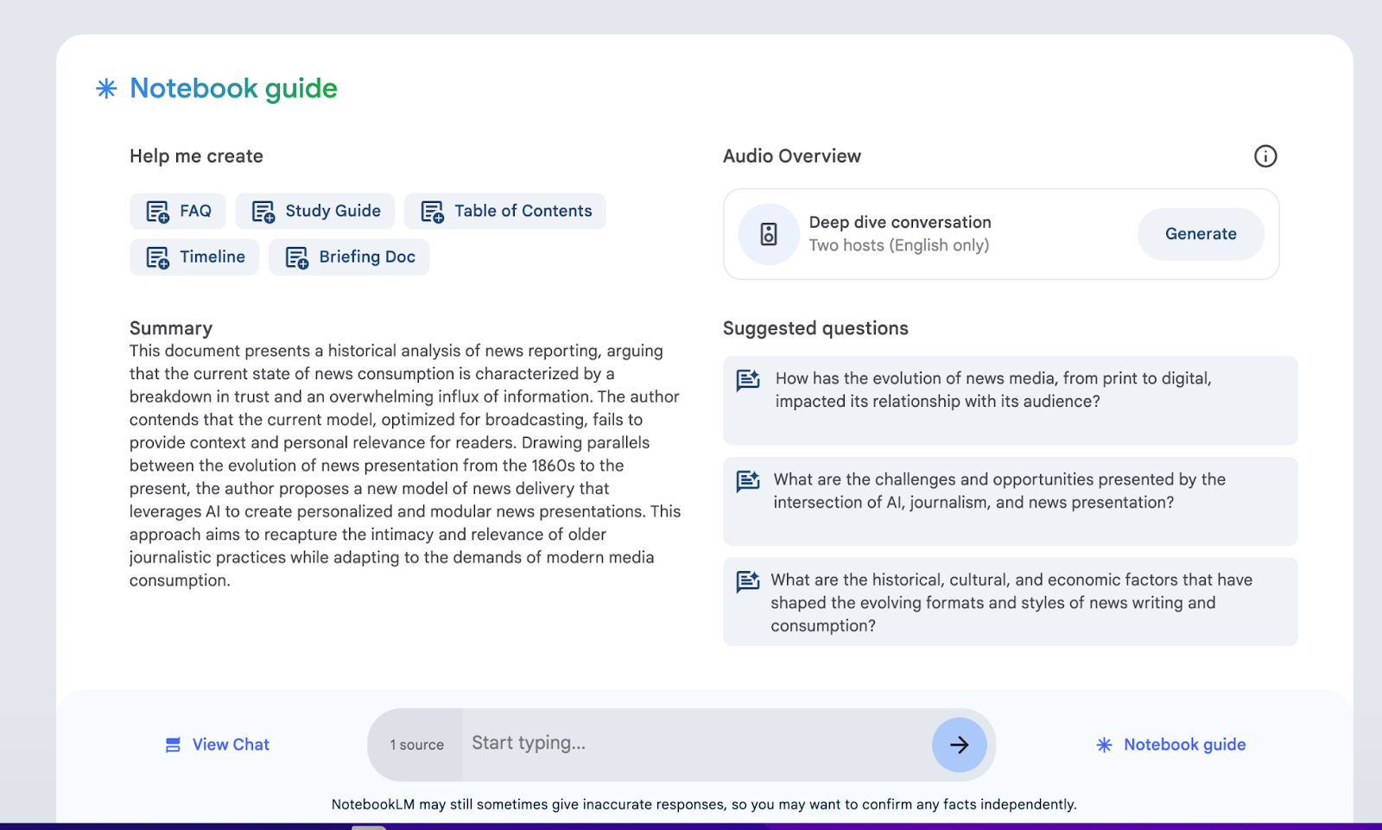Click the Timeline document icon
The image size is (1382, 830).
click(157, 257)
